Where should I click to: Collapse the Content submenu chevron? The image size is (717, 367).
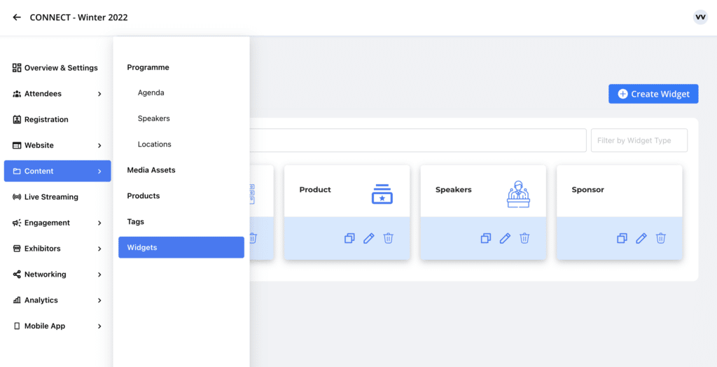(99, 171)
